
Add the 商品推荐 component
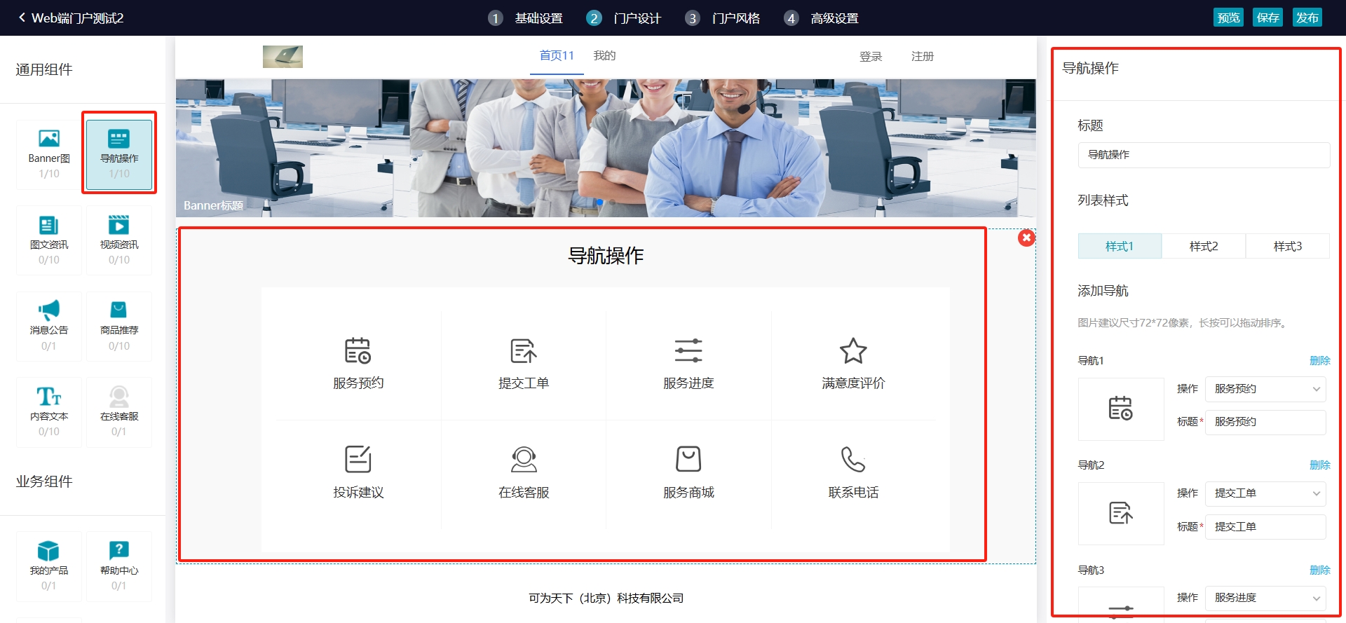pyautogui.click(x=119, y=327)
